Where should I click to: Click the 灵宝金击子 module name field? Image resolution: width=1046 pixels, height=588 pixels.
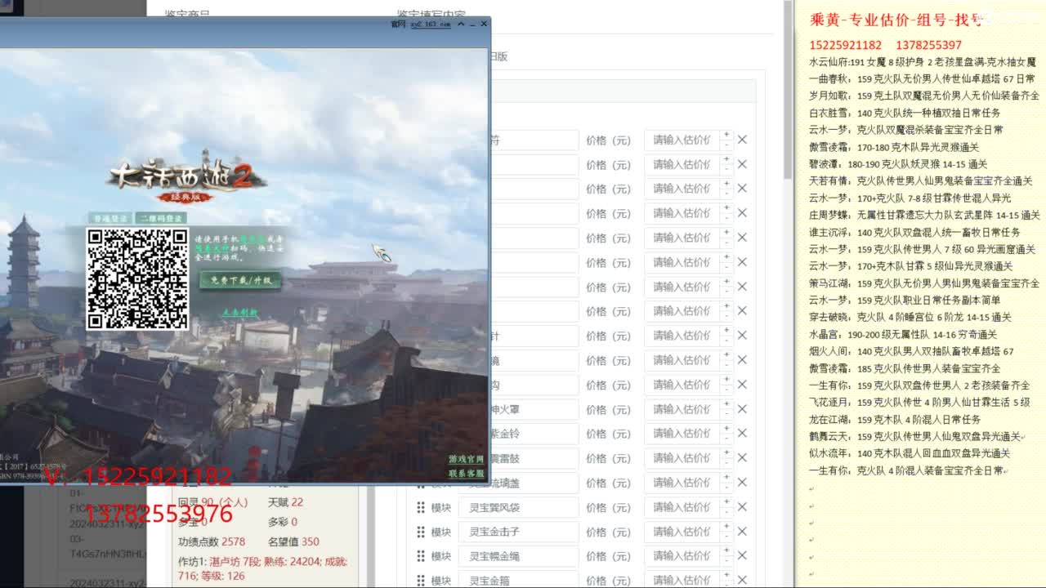pyautogui.click(x=518, y=532)
